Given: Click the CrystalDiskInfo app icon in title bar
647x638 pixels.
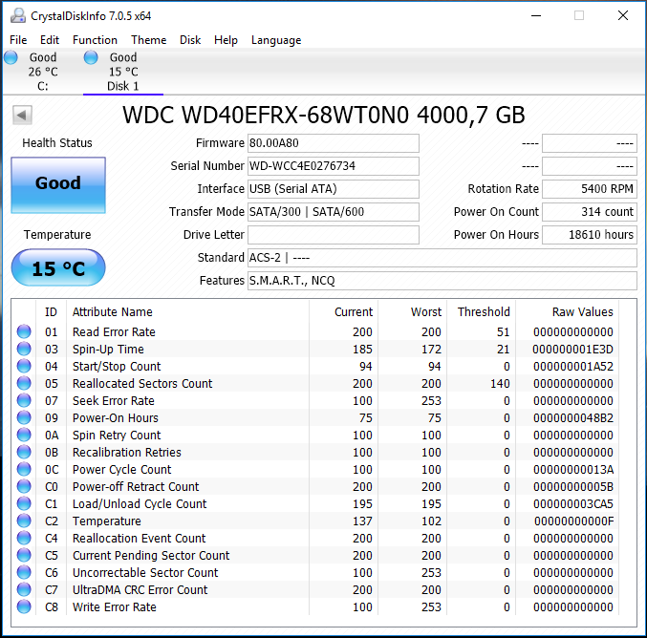Looking at the screenshot, I should [x=18, y=15].
